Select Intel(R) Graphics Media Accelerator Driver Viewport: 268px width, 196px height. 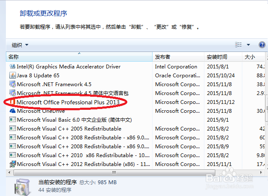pyautogui.click(x=69, y=66)
